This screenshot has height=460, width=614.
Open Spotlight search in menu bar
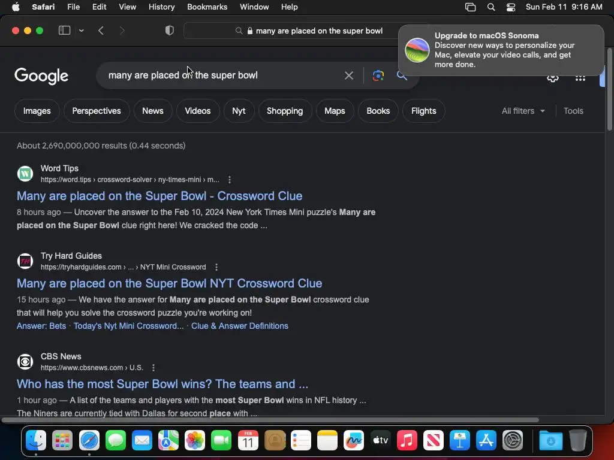coord(490,7)
